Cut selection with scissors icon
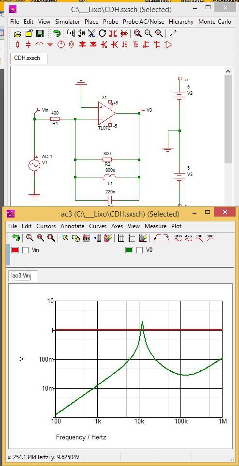239x466 pixels. [x=92, y=33]
